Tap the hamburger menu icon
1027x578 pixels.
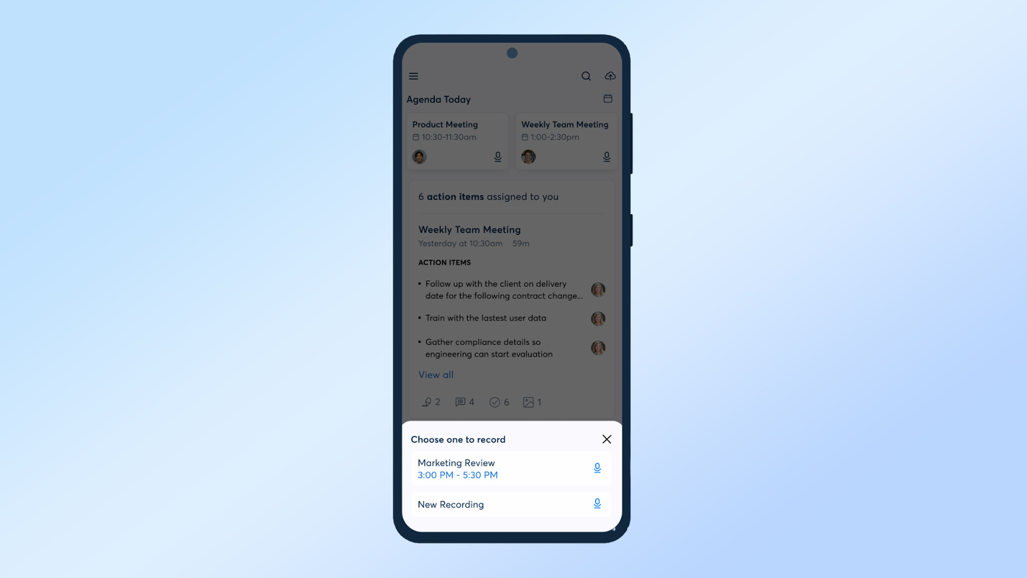[413, 76]
